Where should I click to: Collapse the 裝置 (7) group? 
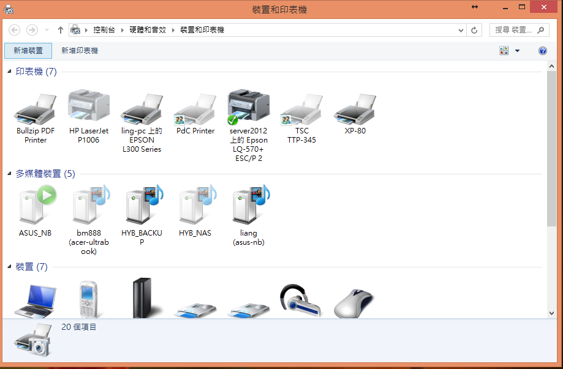click(10, 266)
